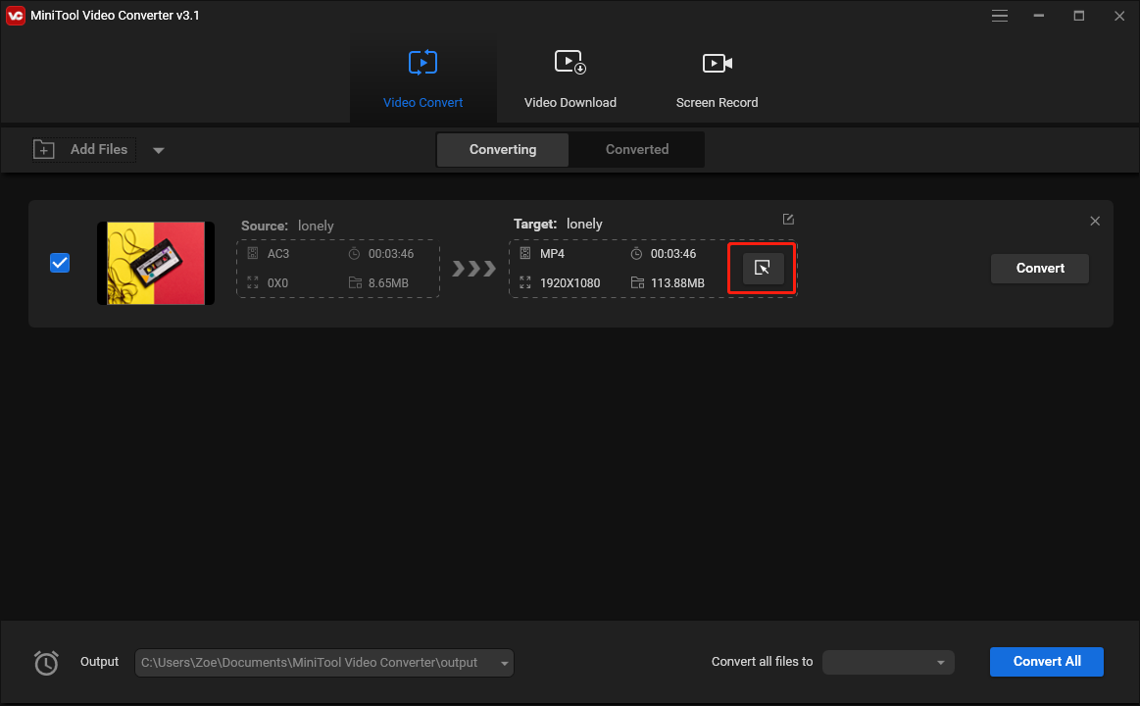Click the target resolution 1920X1080

(x=570, y=283)
